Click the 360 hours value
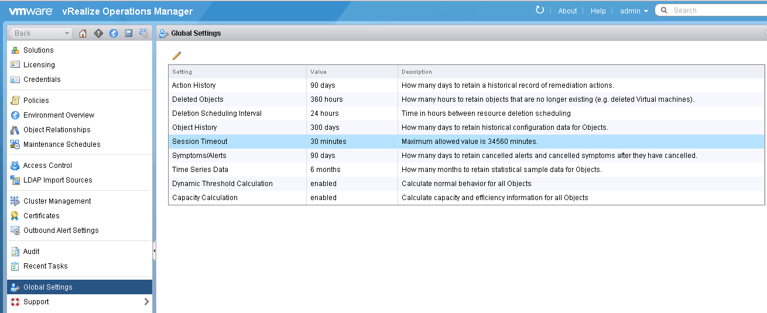This screenshot has width=767, height=313. click(x=327, y=99)
